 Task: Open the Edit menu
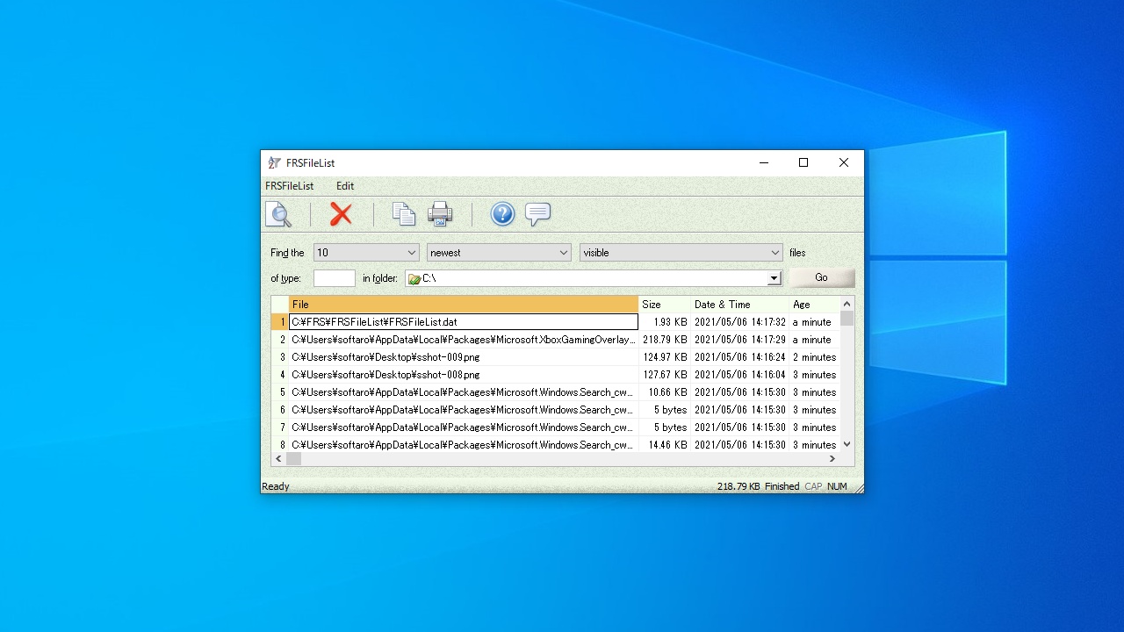click(x=345, y=186)
